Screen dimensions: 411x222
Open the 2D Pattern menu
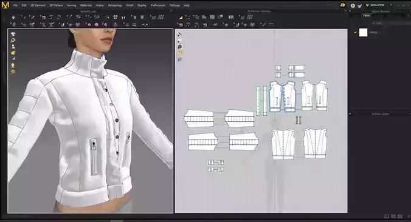click(x=56, y=5)
